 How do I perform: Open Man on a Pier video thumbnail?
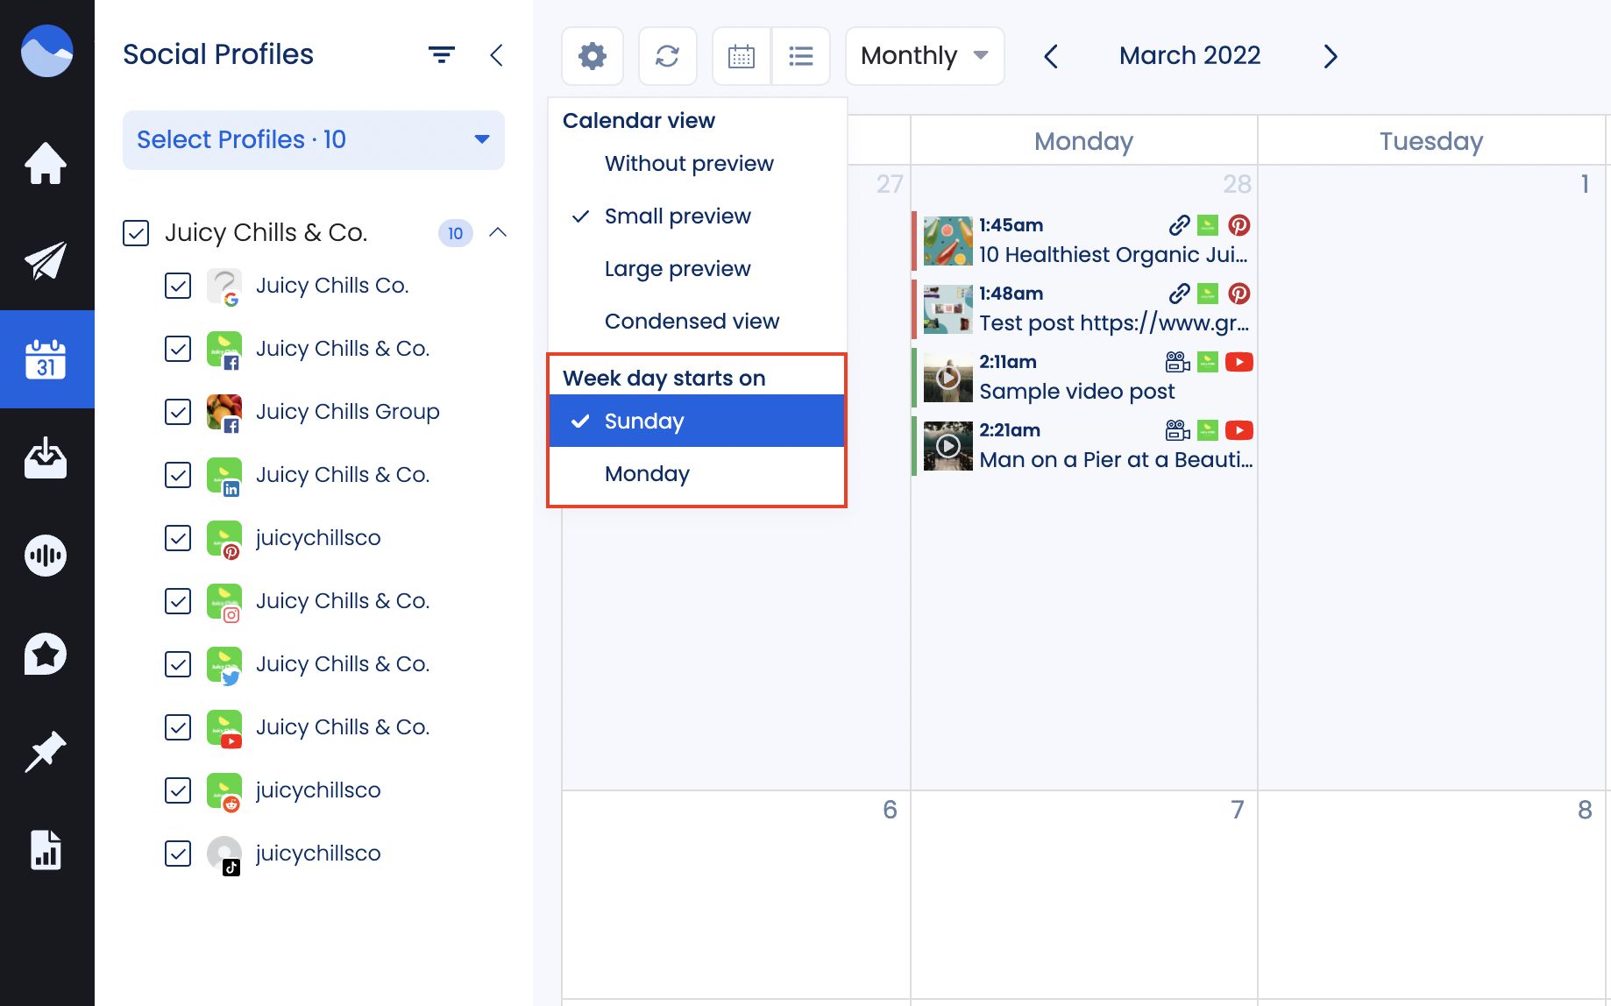[x=948, y=446]
